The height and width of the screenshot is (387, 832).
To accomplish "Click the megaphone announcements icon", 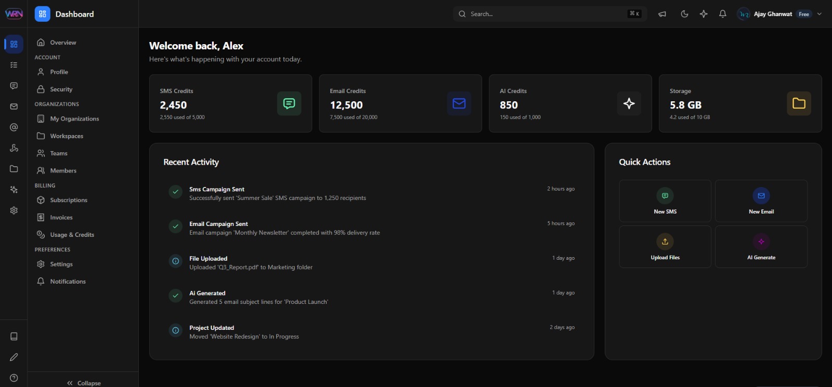I will (662, 14).
